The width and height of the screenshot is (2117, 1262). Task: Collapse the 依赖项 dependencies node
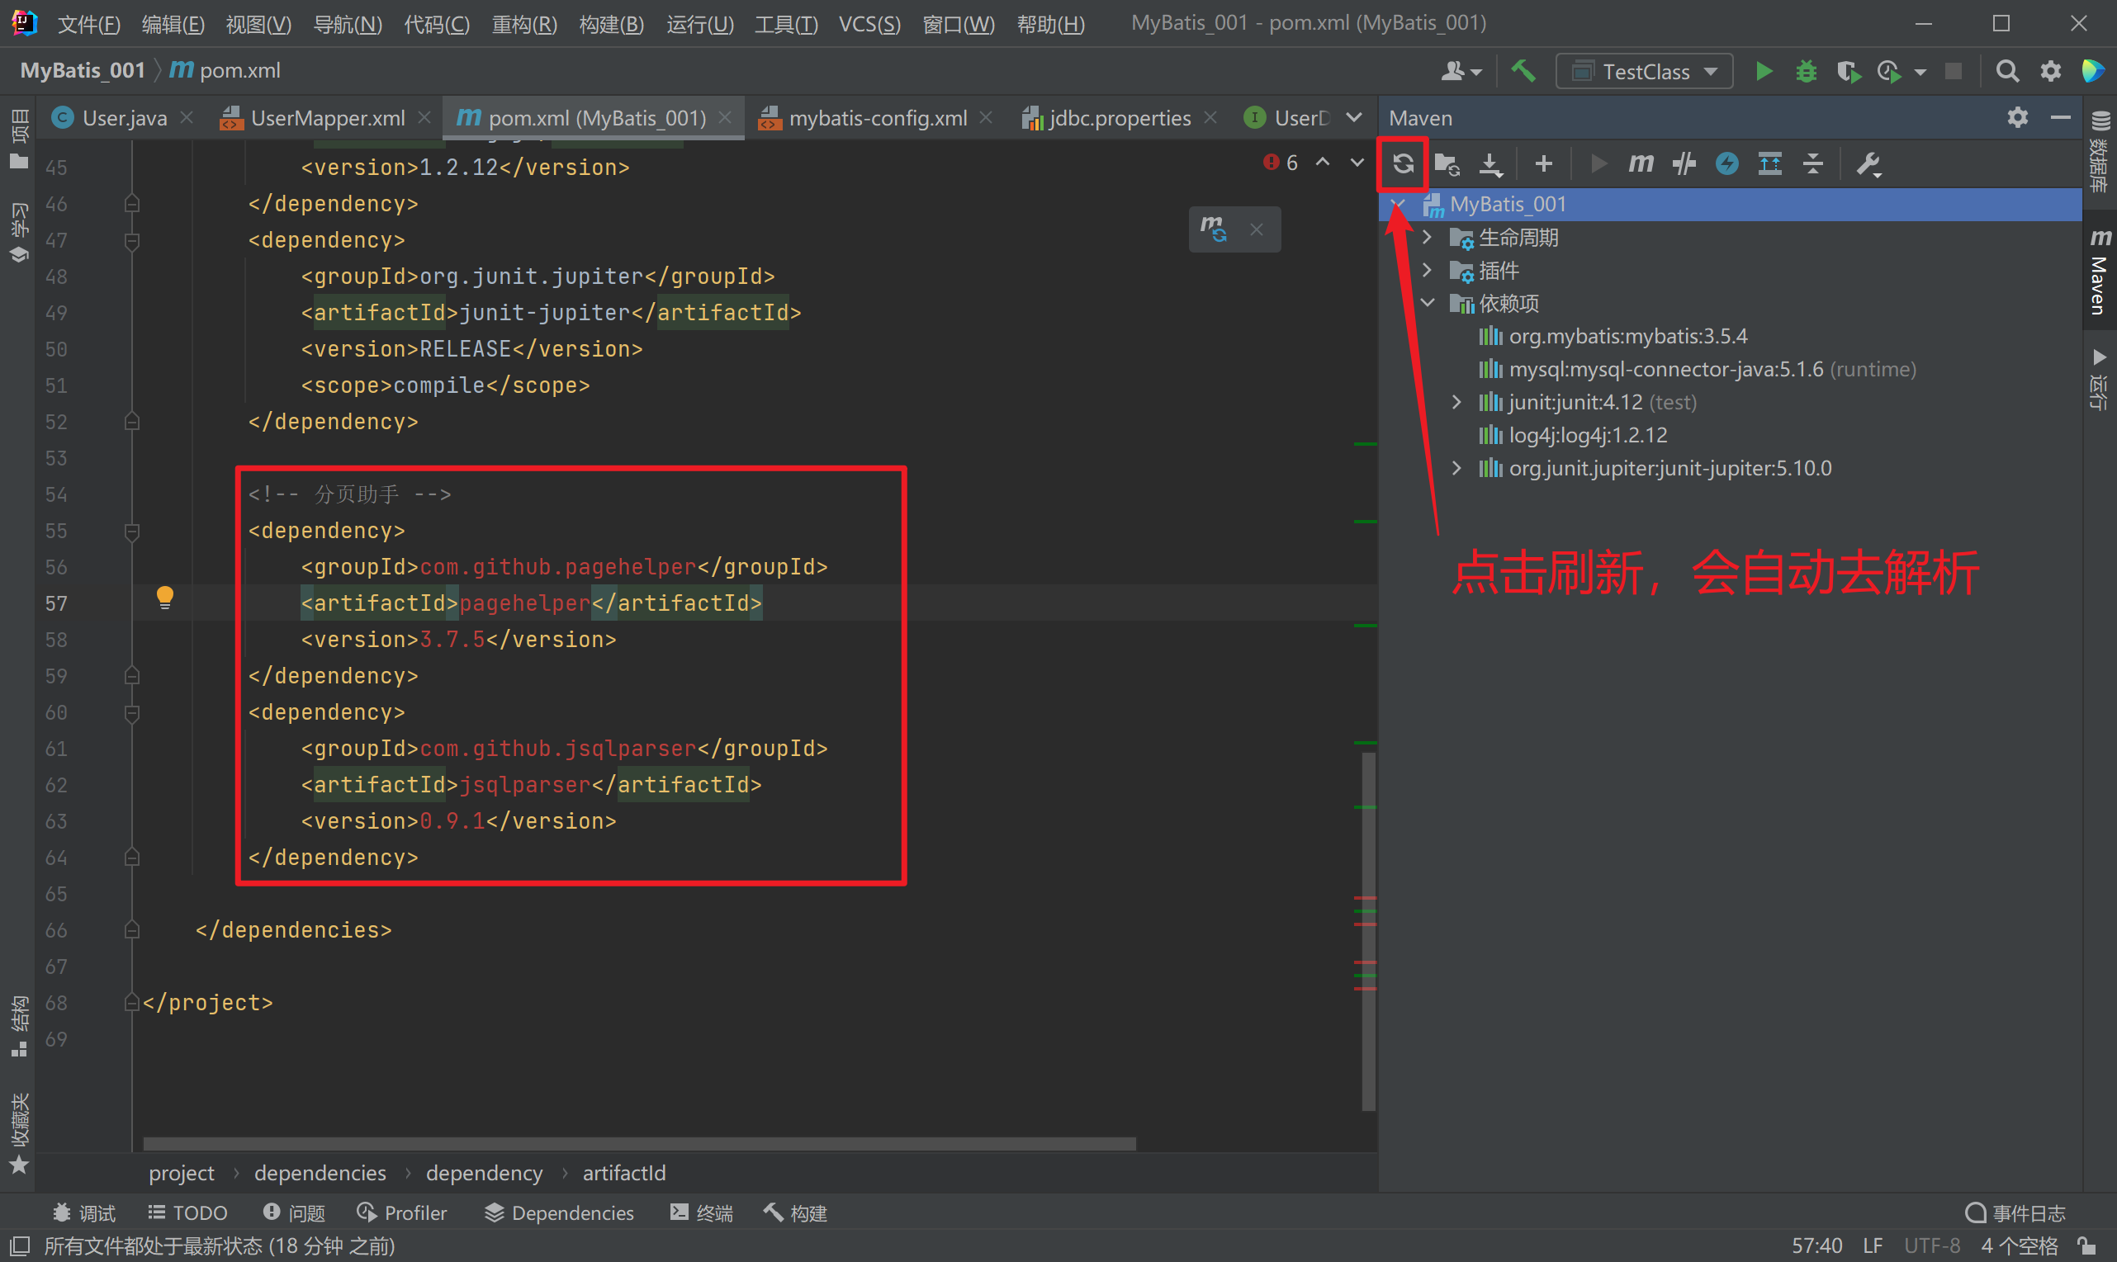coord(1428,303)
